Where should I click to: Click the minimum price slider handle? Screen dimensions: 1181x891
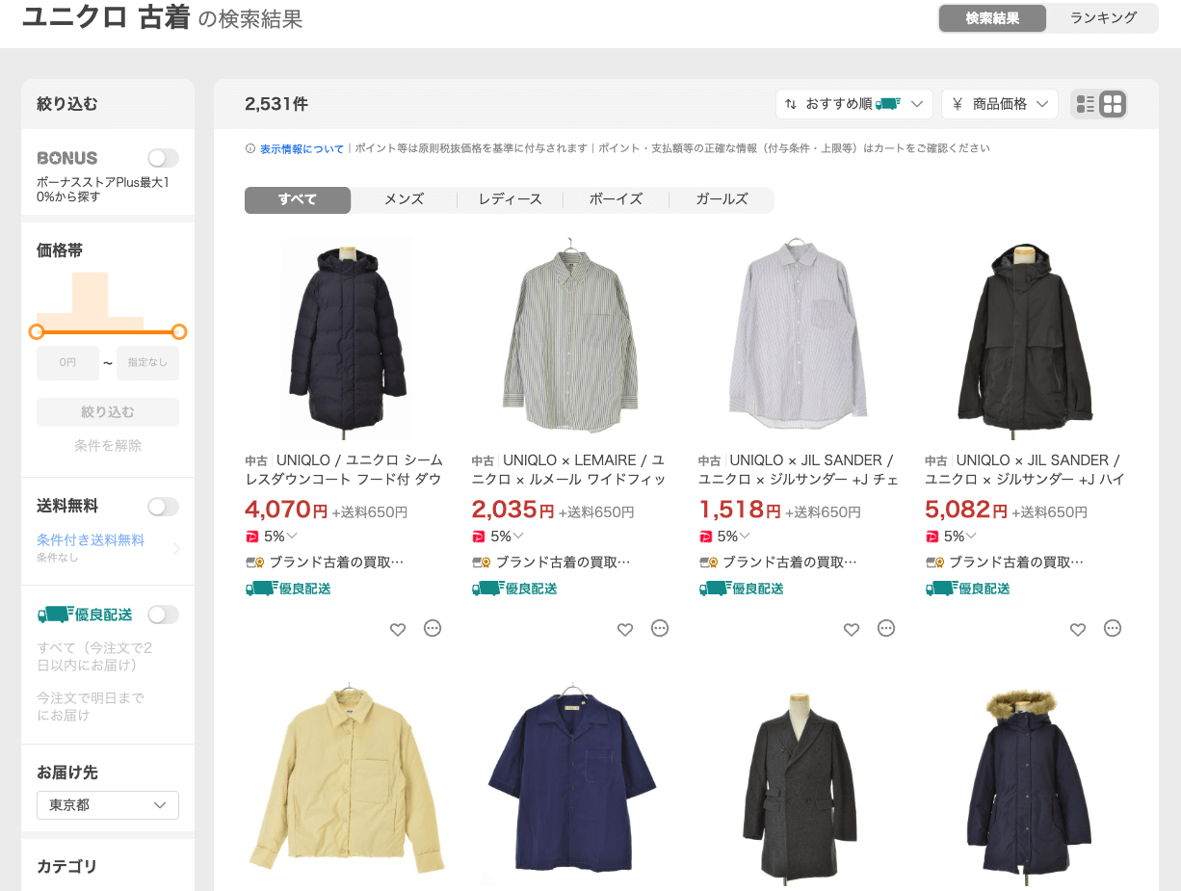click(37, 332)
